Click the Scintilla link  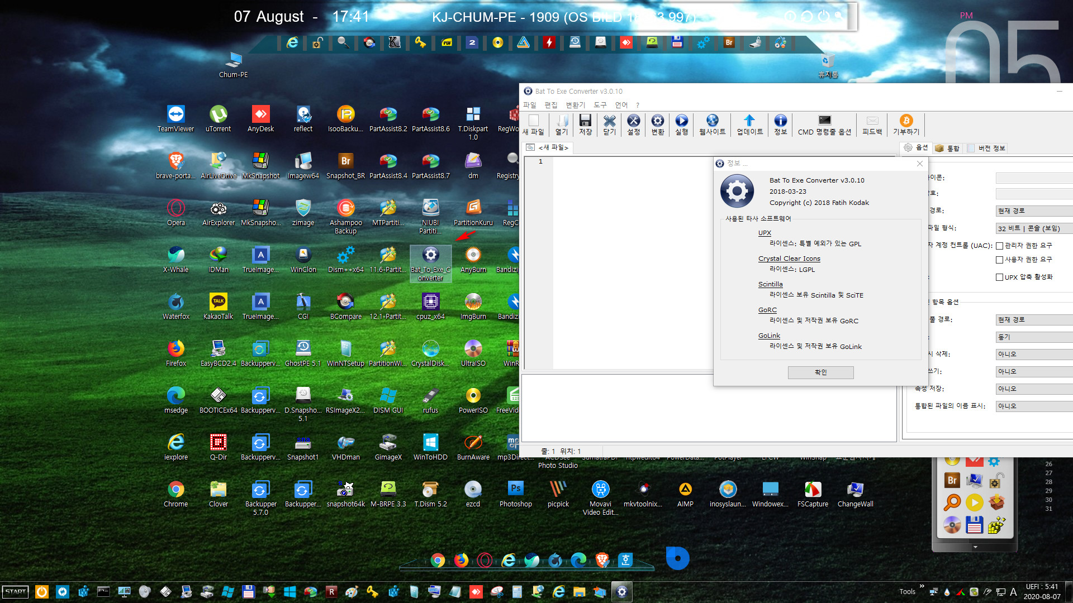tap(770, 284)
